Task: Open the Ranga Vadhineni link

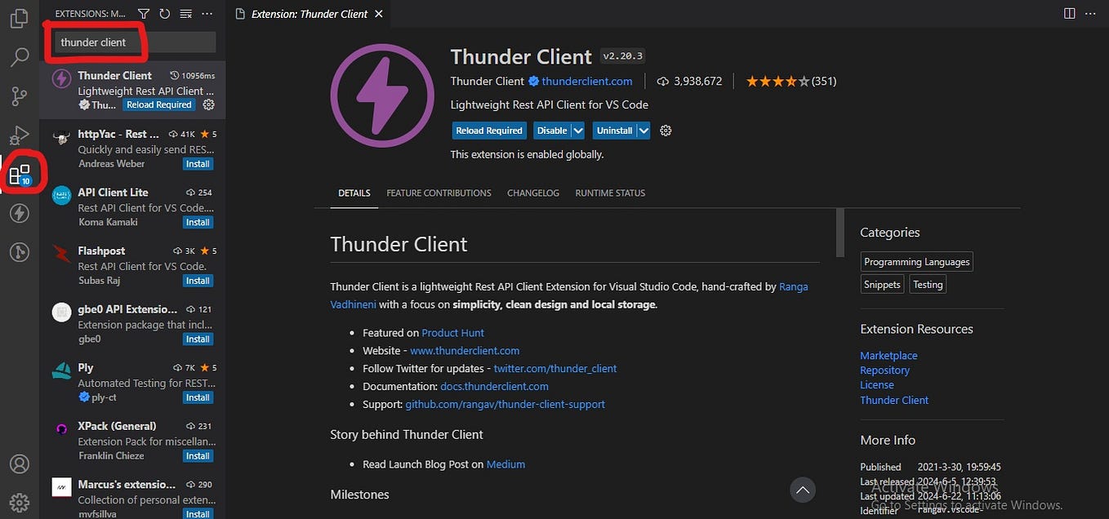Action: point(569,295)
